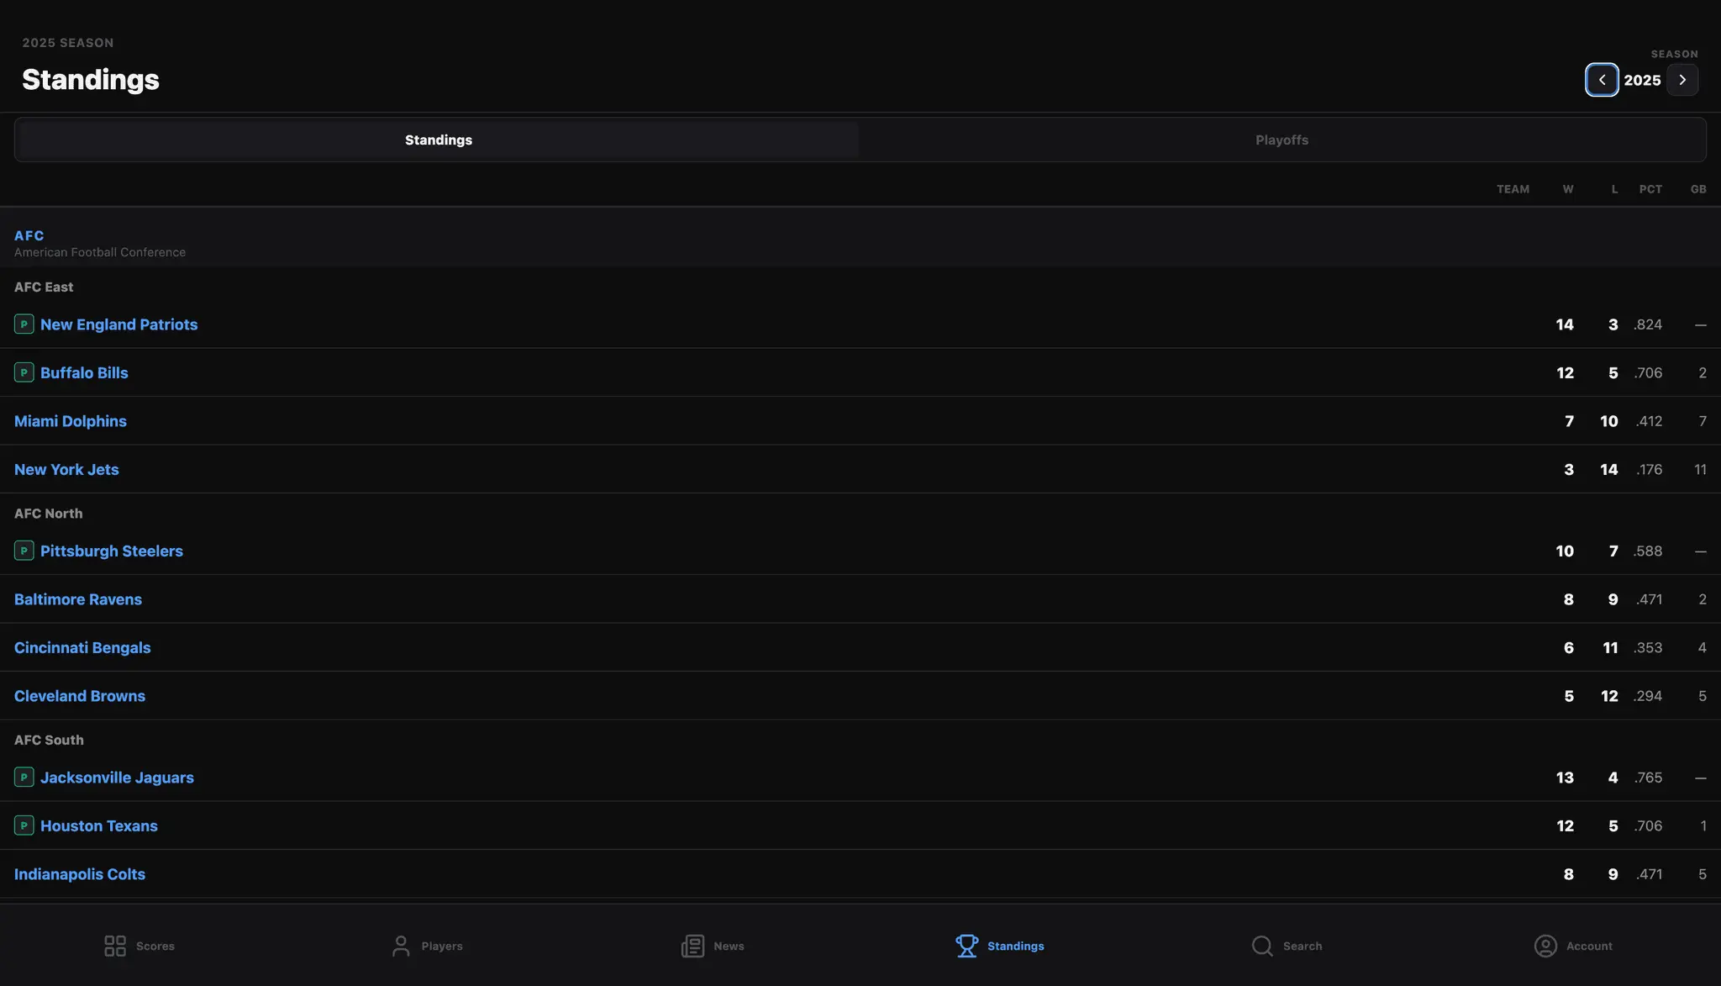The height and width of the screenshot is (986, 1721).
Task: Go to next season with right chevron
Action: (1682, 80)
